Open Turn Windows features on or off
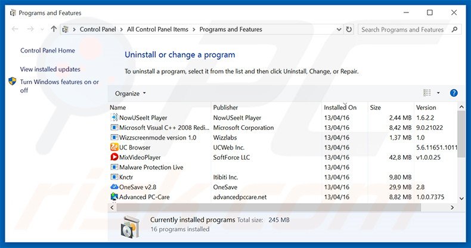The width and height of the screenshot is (471, 248). click(60, 86)
